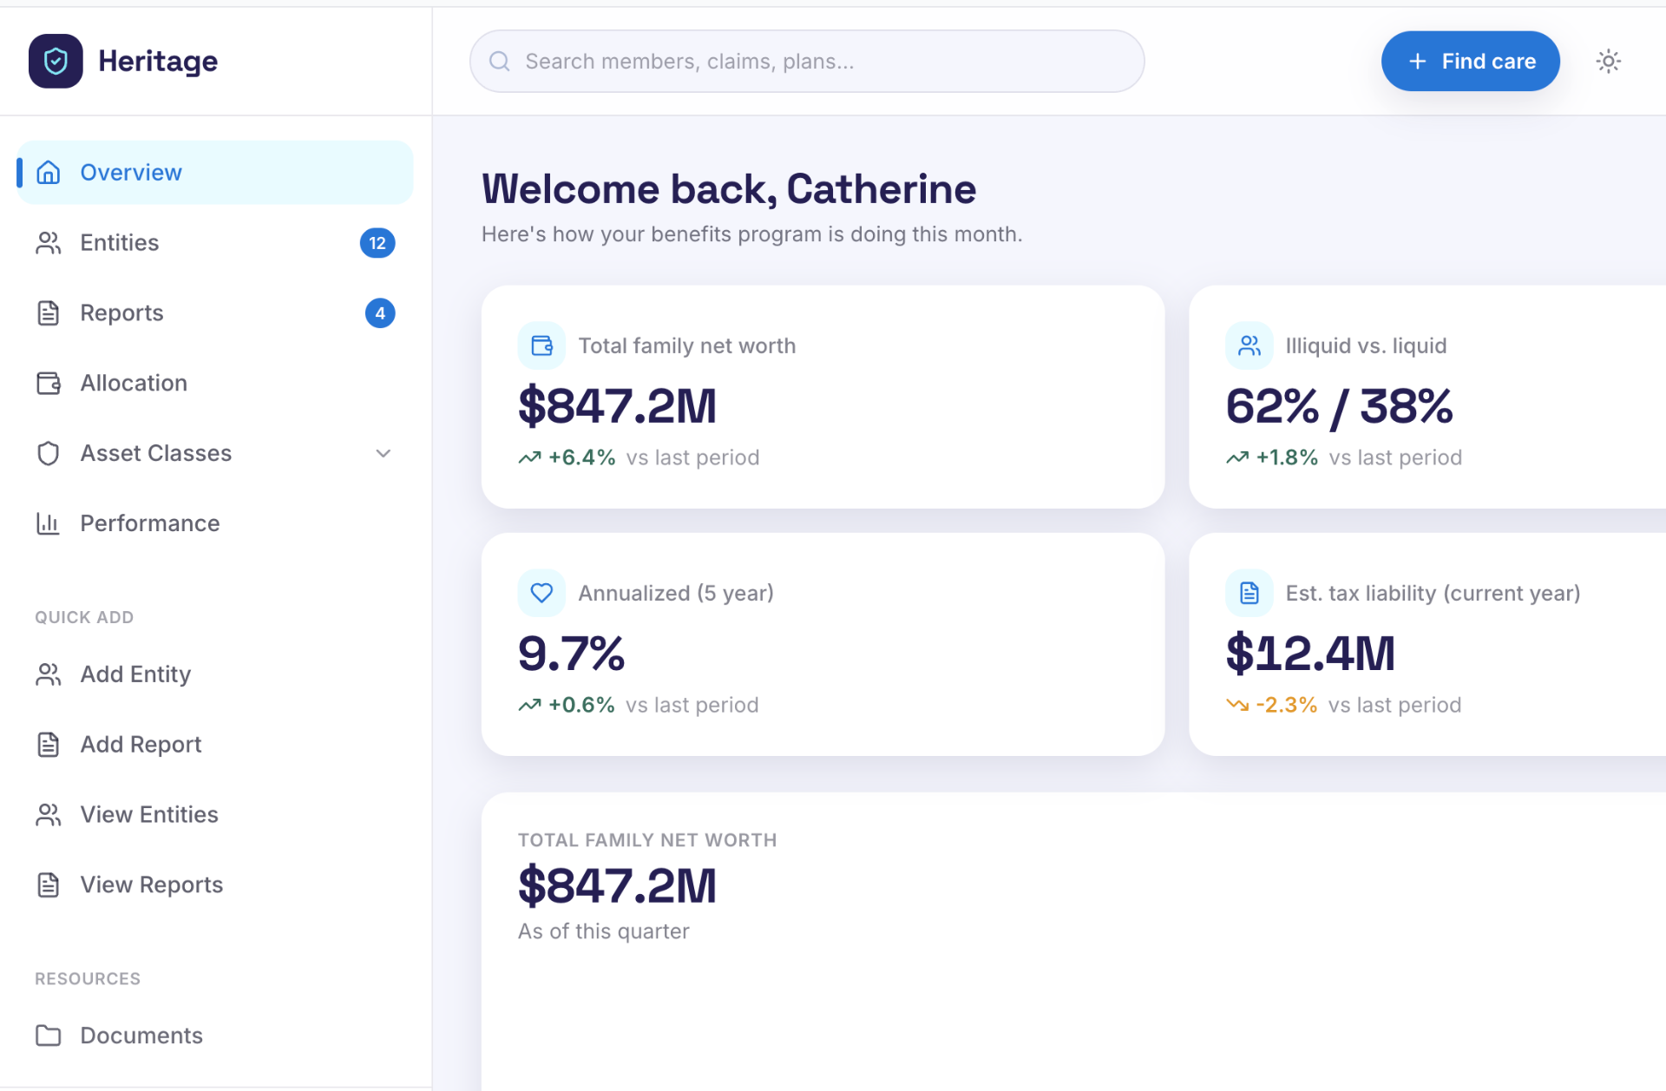The width and height of the screenshot is (1666, 1091).
Task: Click the 'Heritage' brand name
Action: 158,62
